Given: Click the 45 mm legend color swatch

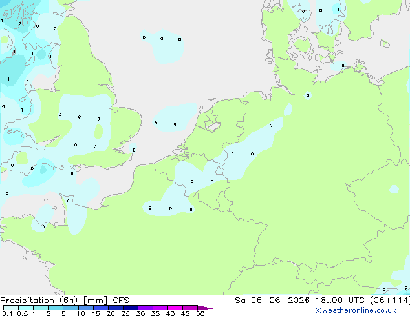Looking at the screenshot, I should coord(190,308).
